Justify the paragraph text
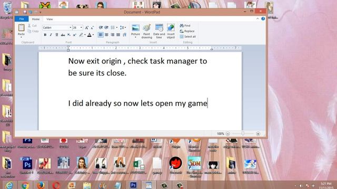337x189 pixels. pos(118,35)
